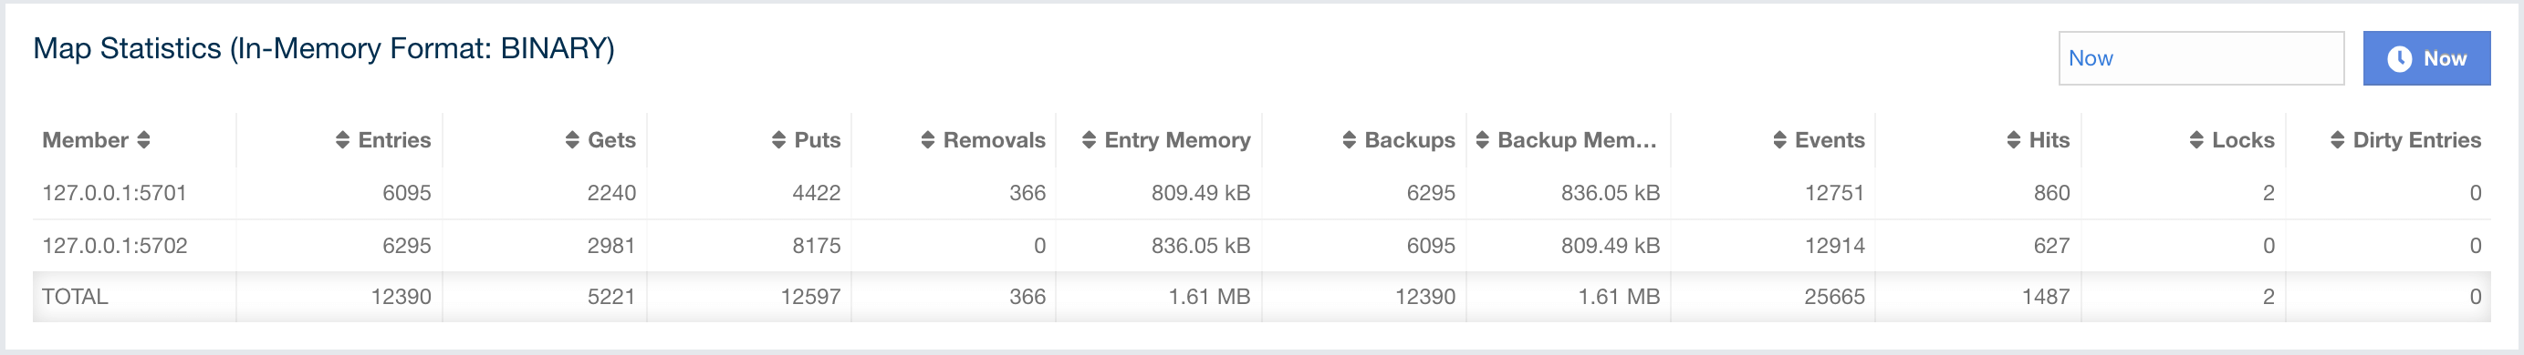Sort Removals column via sort icon

[928, 140]
